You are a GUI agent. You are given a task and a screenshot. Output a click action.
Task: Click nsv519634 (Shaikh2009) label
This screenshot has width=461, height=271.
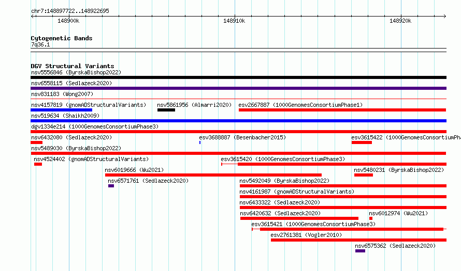(65, 116)
